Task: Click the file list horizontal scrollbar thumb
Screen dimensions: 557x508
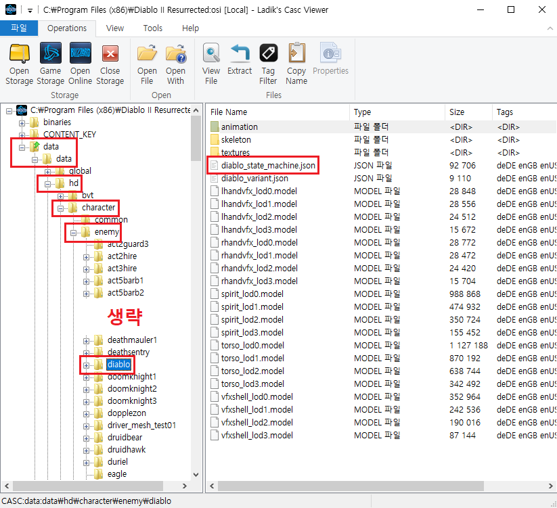Action: tap(351, 486)
